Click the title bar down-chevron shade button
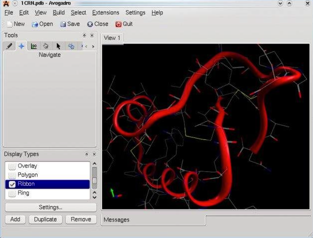 280,3
